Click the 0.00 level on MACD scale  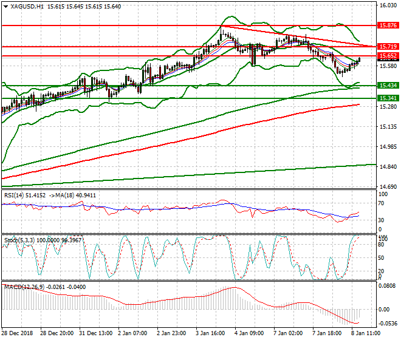coord(384,310)
